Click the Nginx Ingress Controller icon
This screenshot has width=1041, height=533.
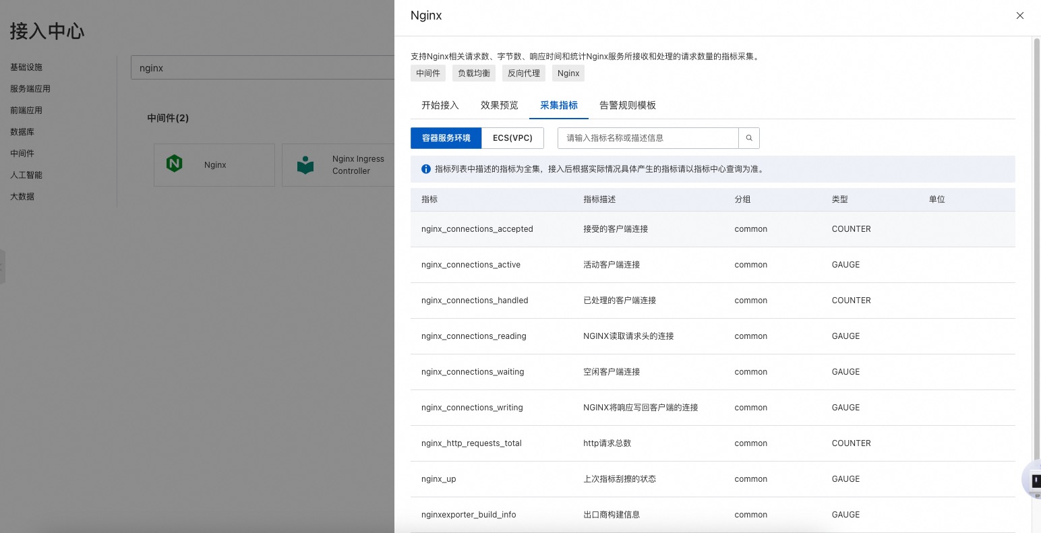point(305,165)
